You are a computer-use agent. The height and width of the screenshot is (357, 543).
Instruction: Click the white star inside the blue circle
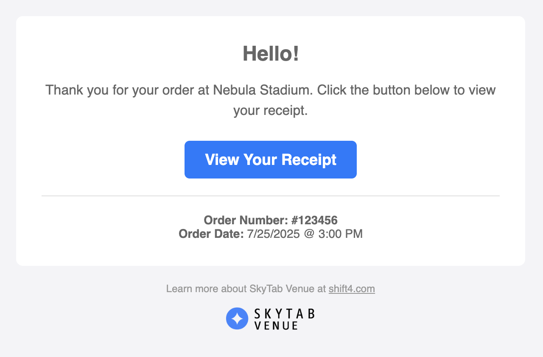click(237, 318)
